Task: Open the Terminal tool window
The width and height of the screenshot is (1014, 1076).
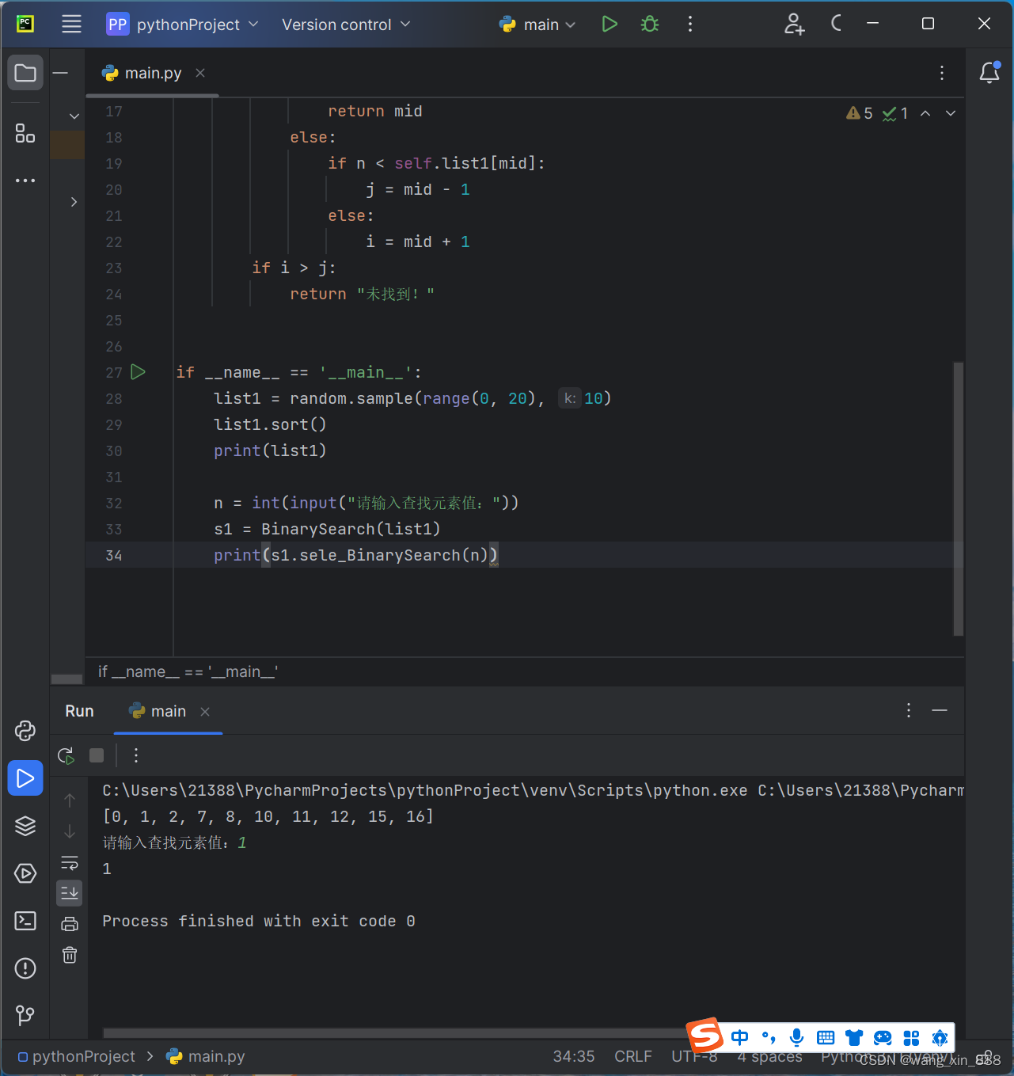Action: (25, 921)
